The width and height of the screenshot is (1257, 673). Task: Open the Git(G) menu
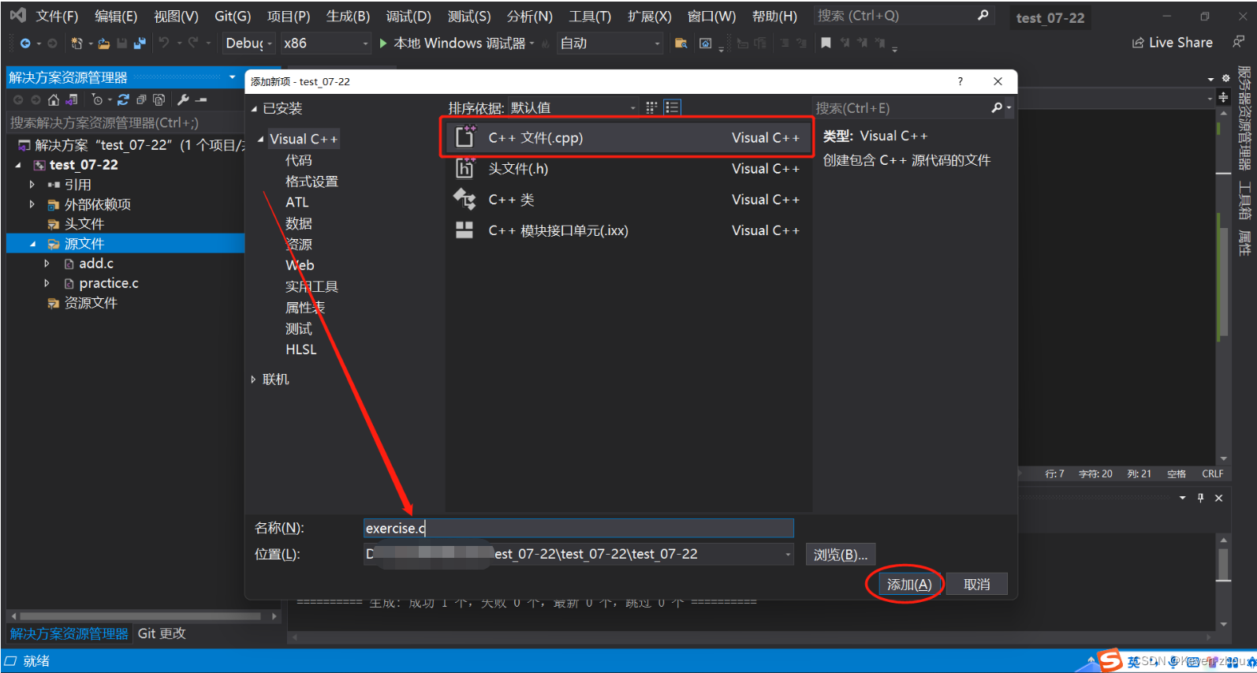tap(233, 16)
